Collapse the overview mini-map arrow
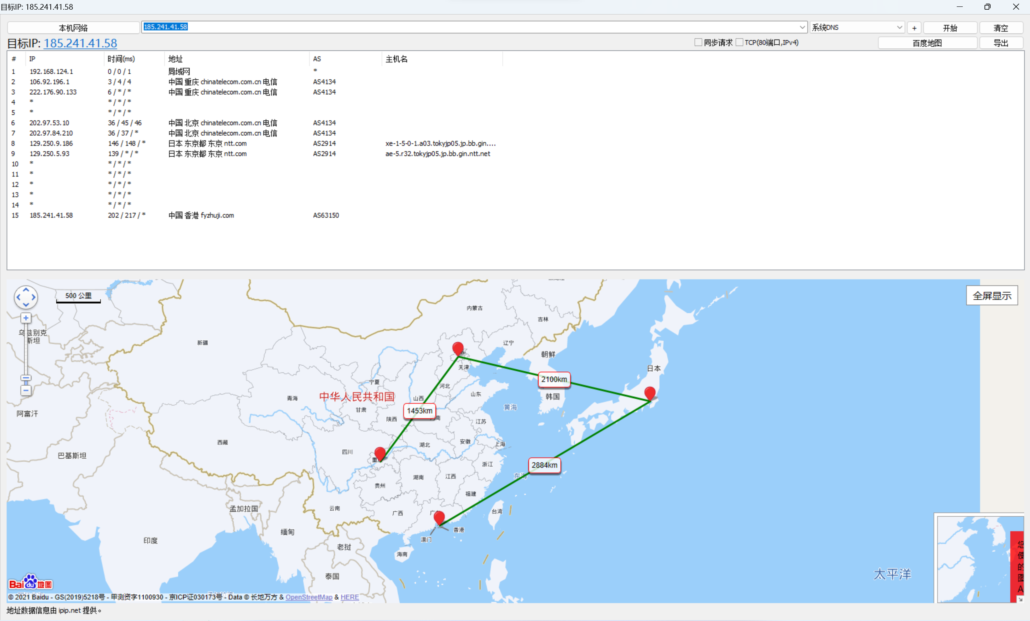 point(1020,599)
